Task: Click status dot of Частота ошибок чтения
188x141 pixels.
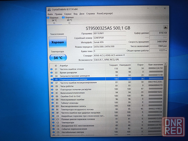Action: [x=52, y=69]
